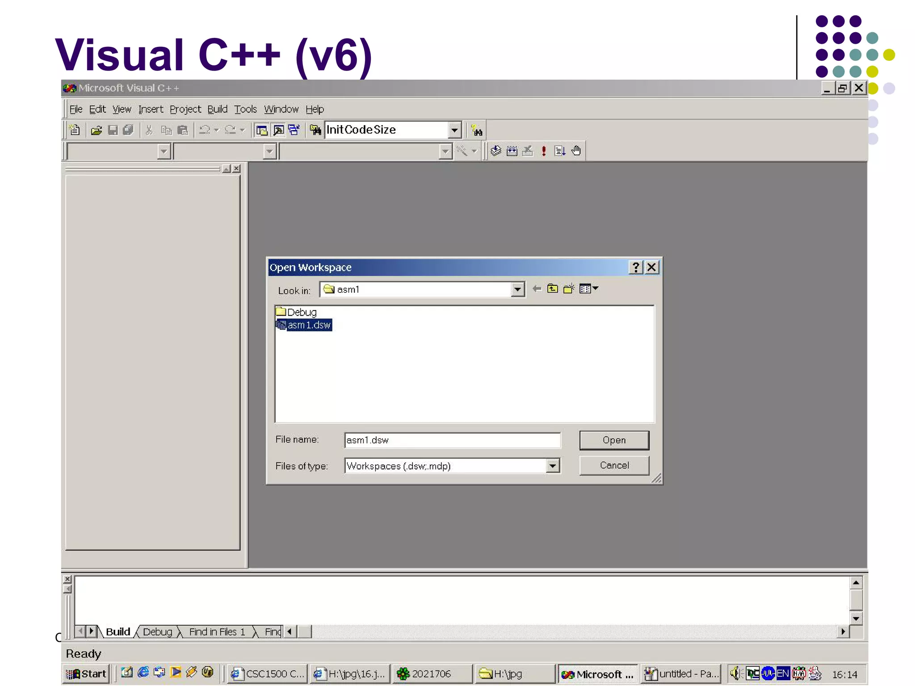Click the Search binoculars icon beside Find box

(x=477, y=130)
